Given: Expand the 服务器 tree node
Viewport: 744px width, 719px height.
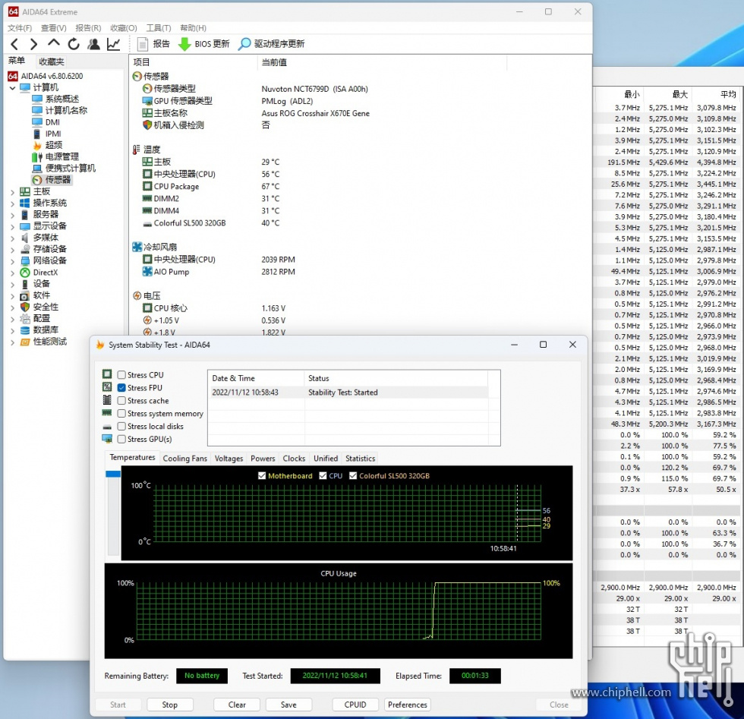Looking at the screenshot, I should point(12,215).
